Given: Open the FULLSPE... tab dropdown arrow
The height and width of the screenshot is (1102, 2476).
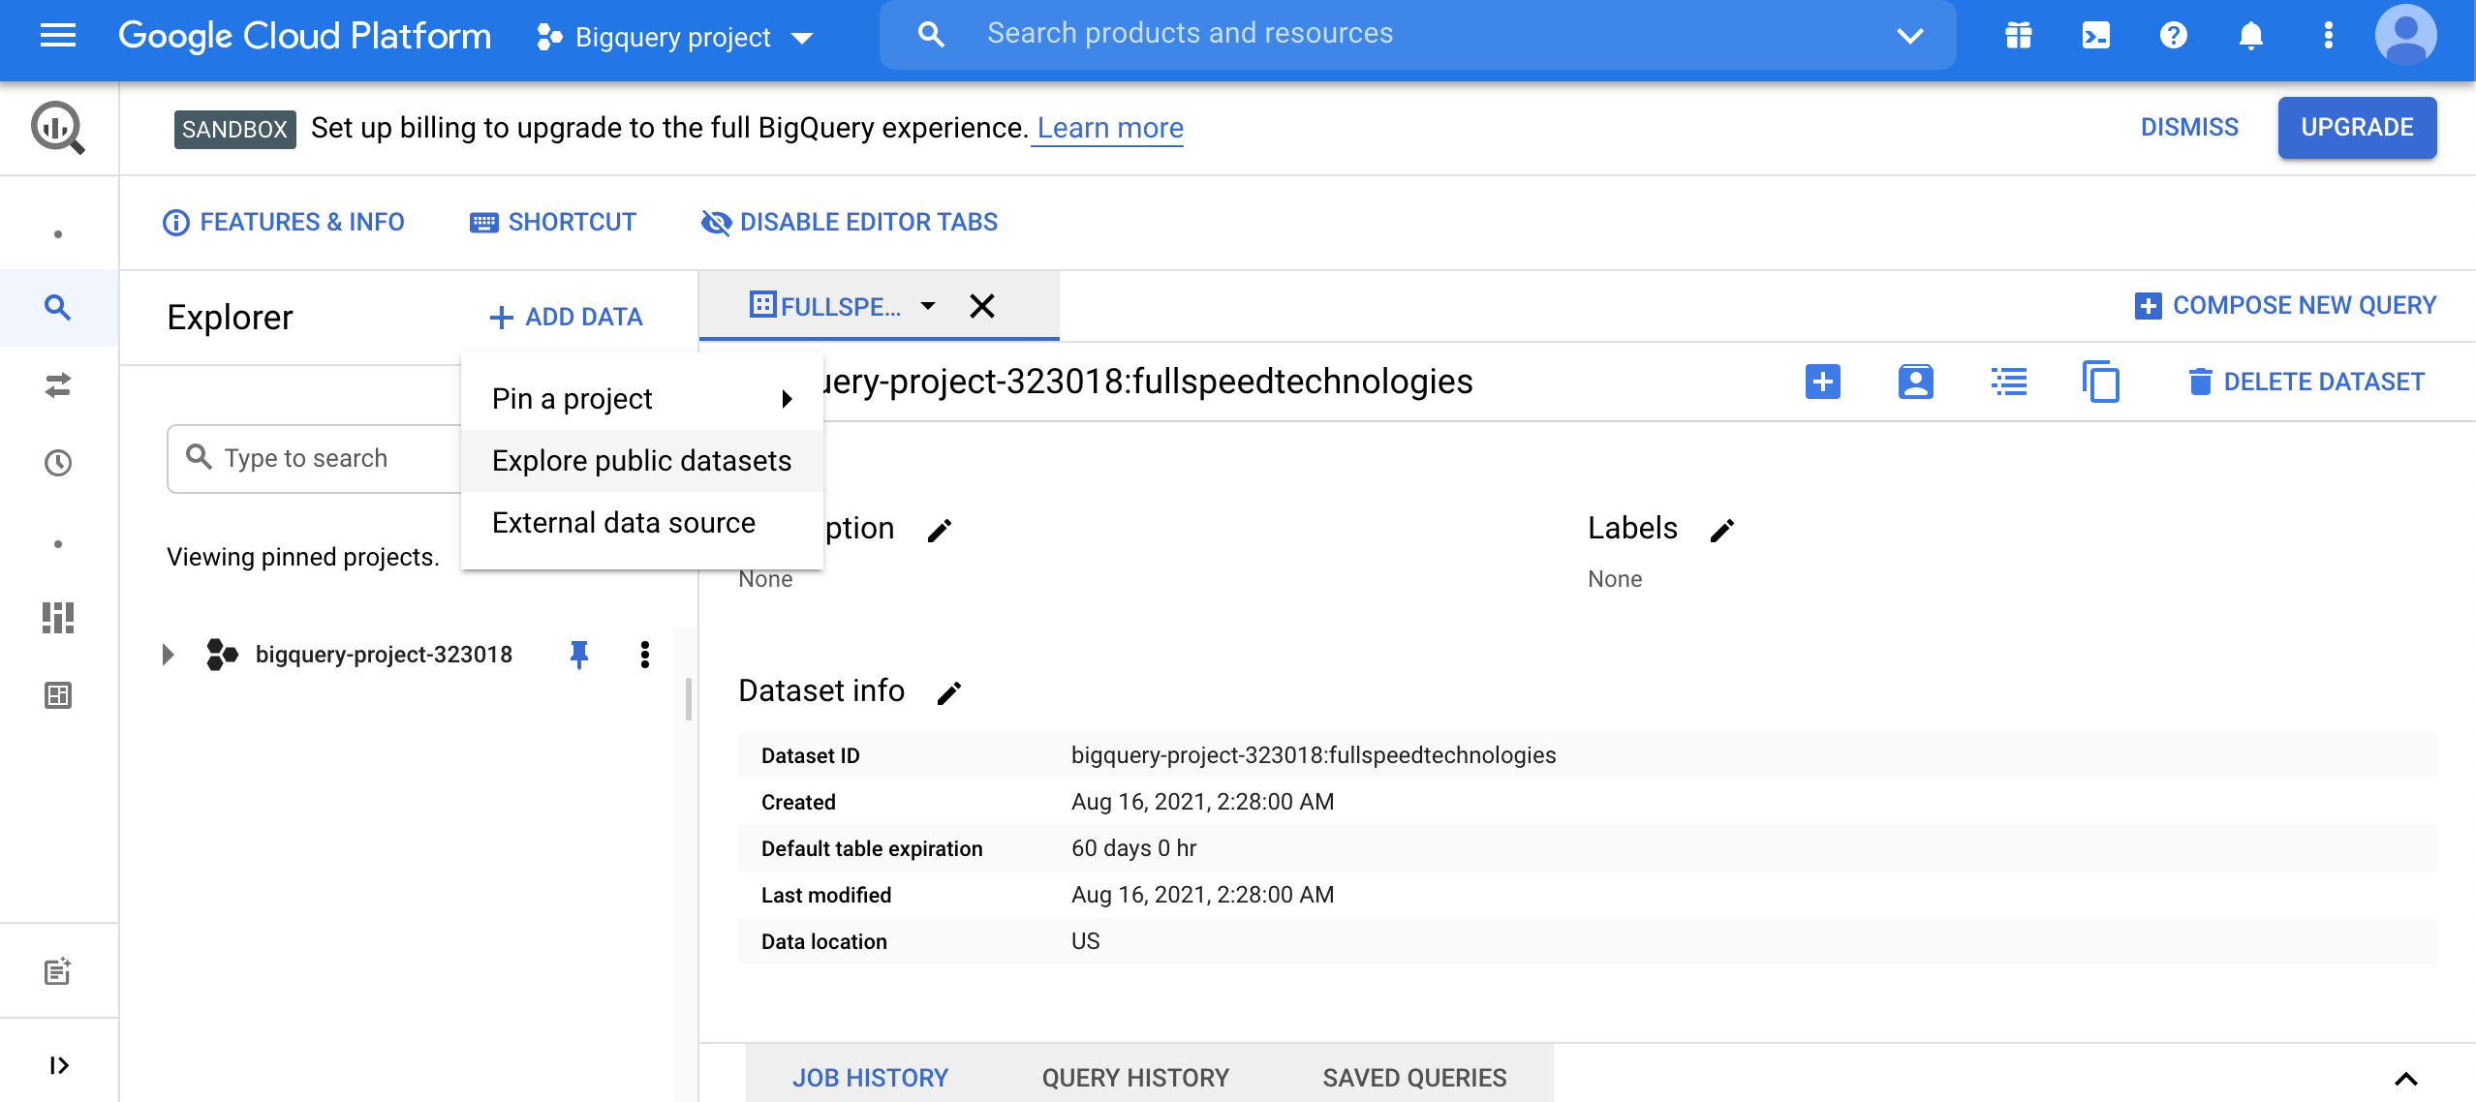Looking at the screenshot, I should (x=928, y=306).
